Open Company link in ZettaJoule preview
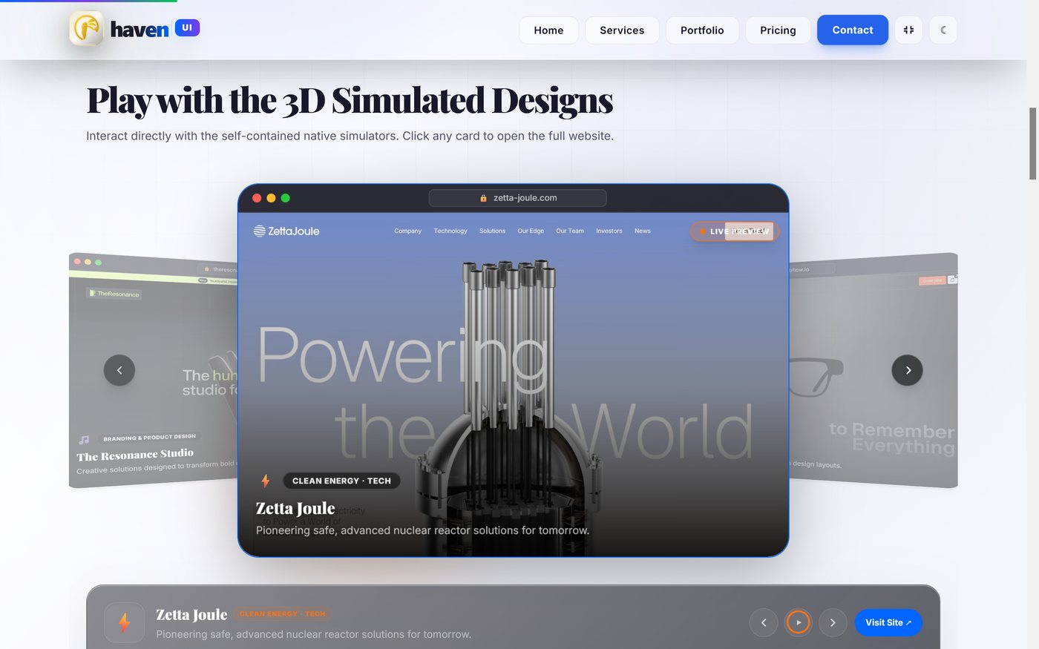Viewport: 1039px width, 649px height. 407,231
